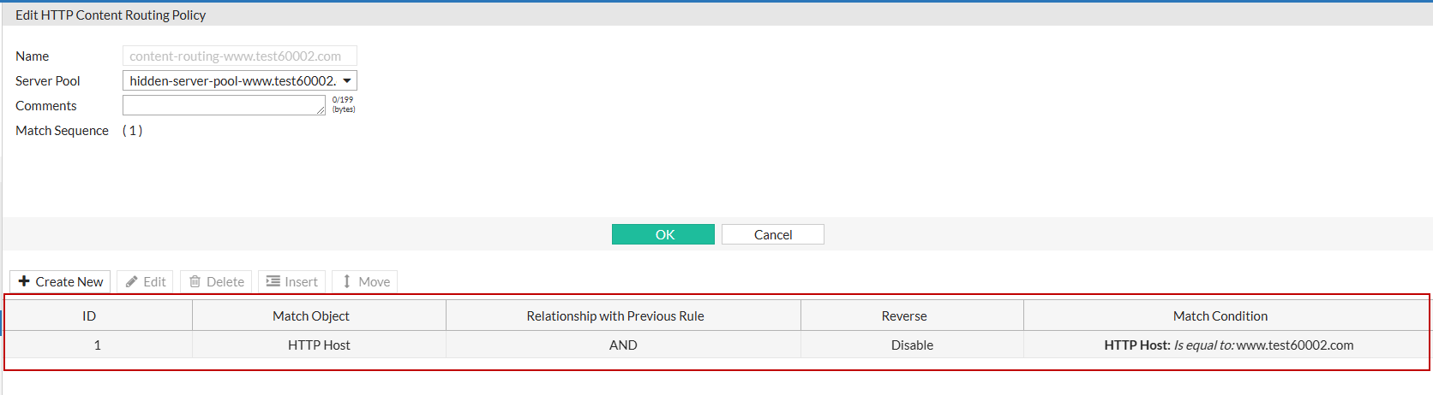This screenshot has height=395, width=1433.
Task: Click the trash can Delete button
Action: coord(216,281)
